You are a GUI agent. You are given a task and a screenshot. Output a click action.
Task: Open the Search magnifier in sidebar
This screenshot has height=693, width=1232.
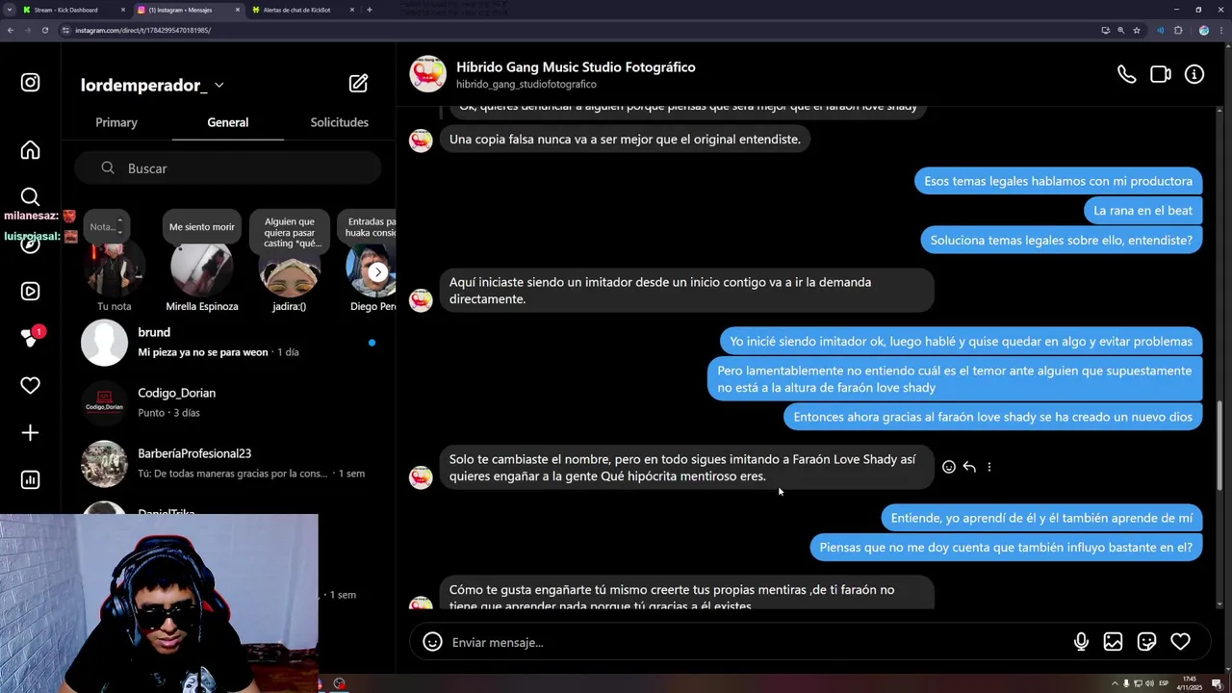pos(30,197)
